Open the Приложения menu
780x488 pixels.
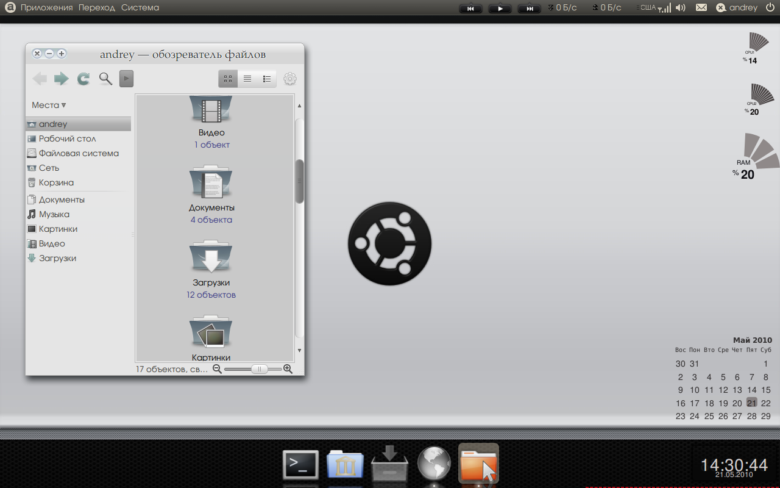point(46,7)
